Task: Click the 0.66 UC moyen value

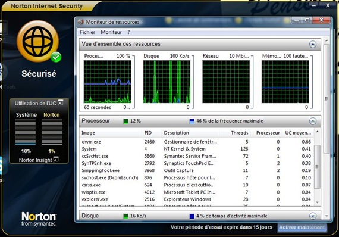Action: click(306, 142)
